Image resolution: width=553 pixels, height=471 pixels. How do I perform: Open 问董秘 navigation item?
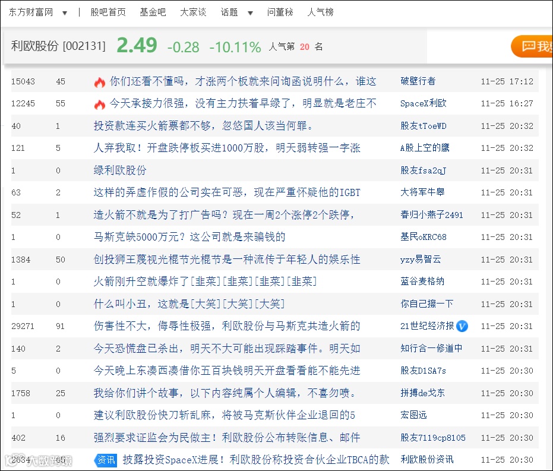(x=280, y=12)
